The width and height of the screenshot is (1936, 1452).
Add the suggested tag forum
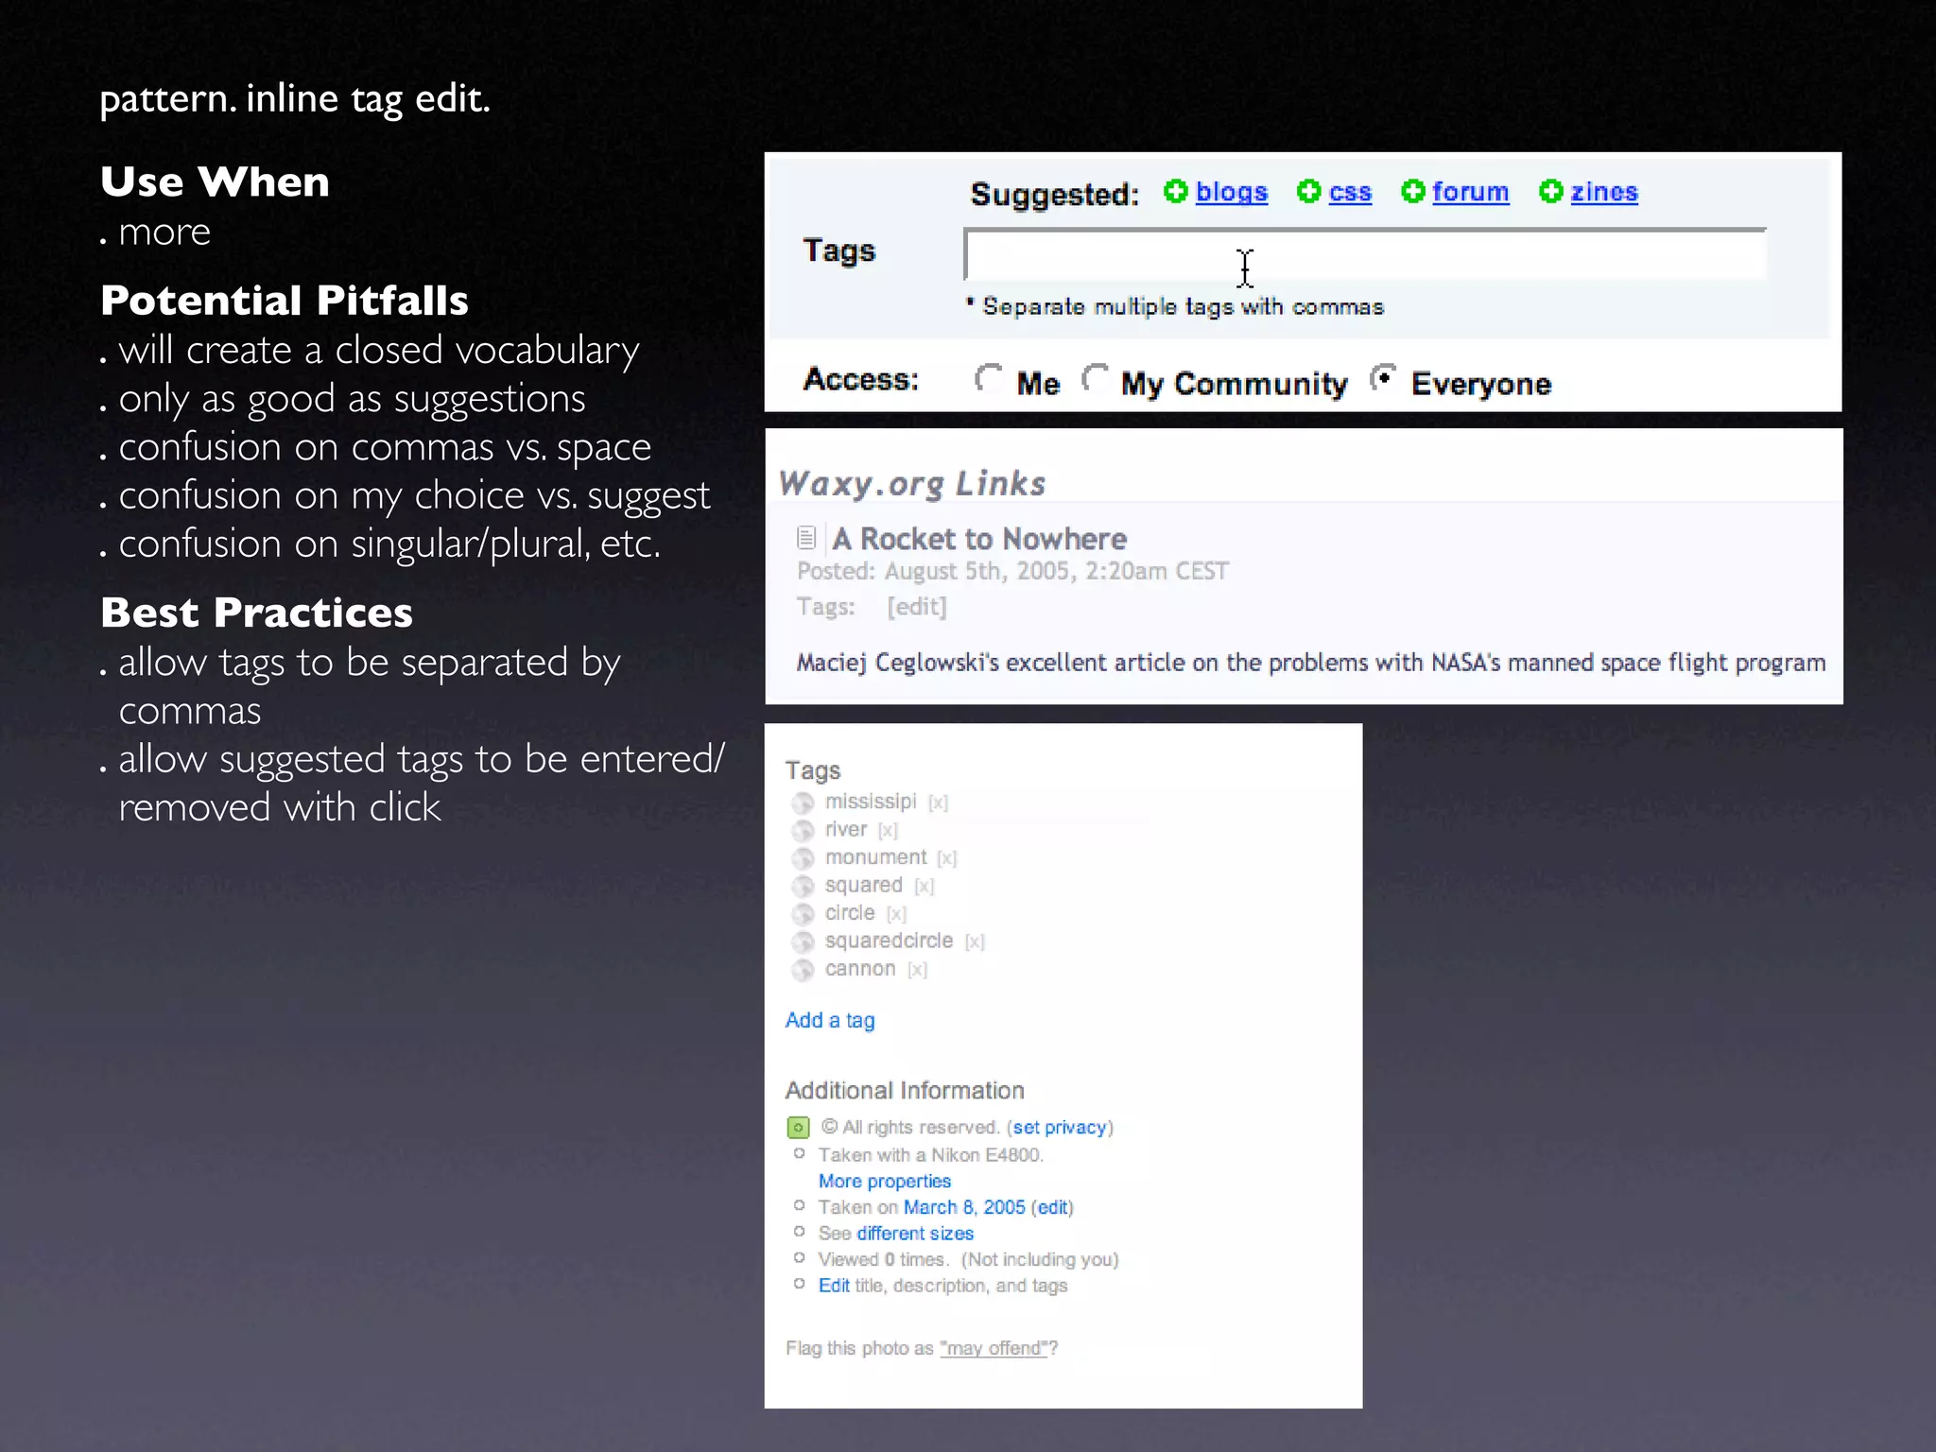click(1470, 192)
